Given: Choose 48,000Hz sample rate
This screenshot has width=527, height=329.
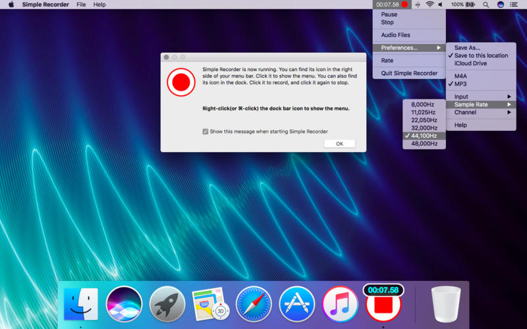Looking at the screenshot, I should (x=424, y=143).
